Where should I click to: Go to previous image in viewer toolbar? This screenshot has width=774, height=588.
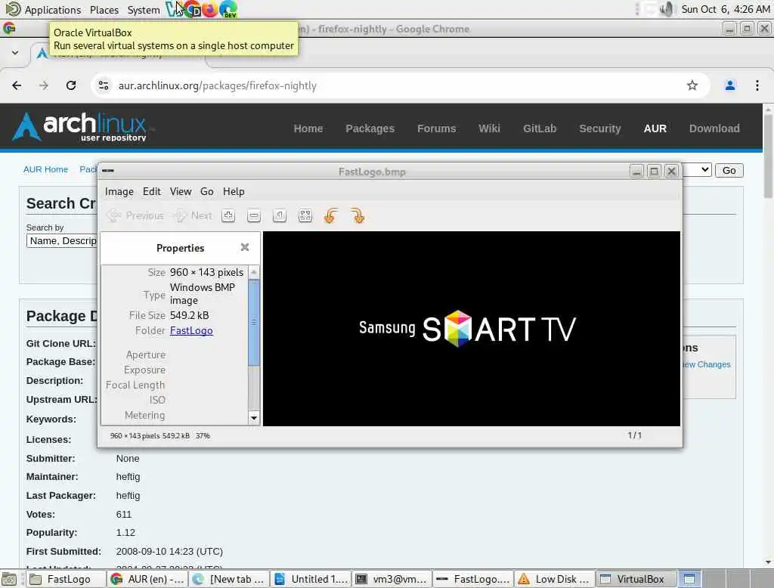[x=135, y=215]
